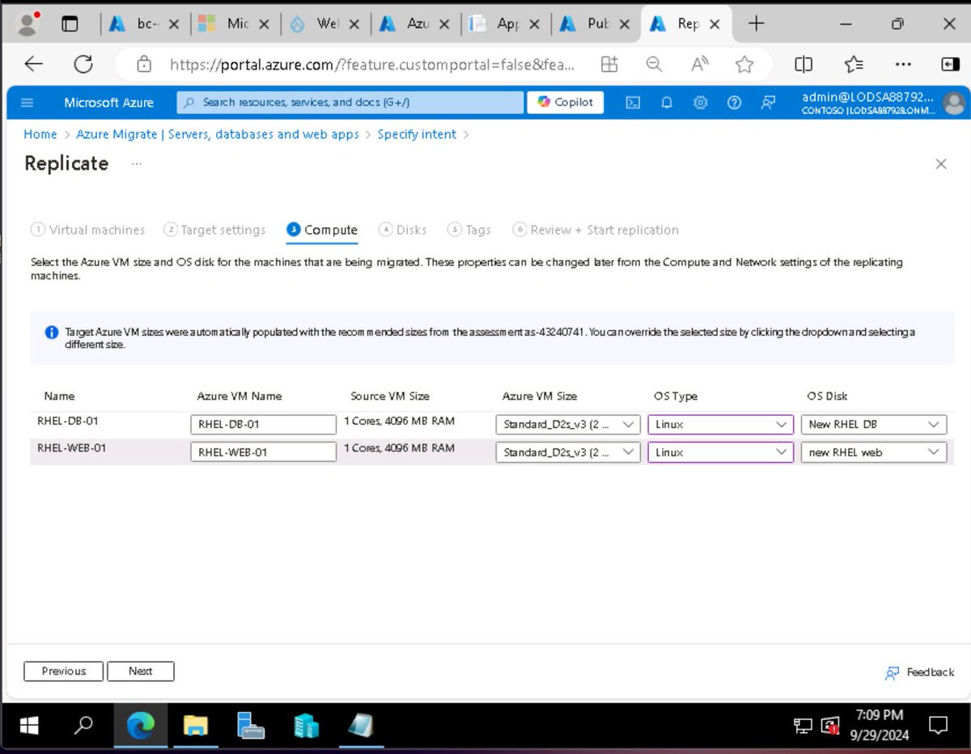Open the Windows action center icon

tap(939, 726)
